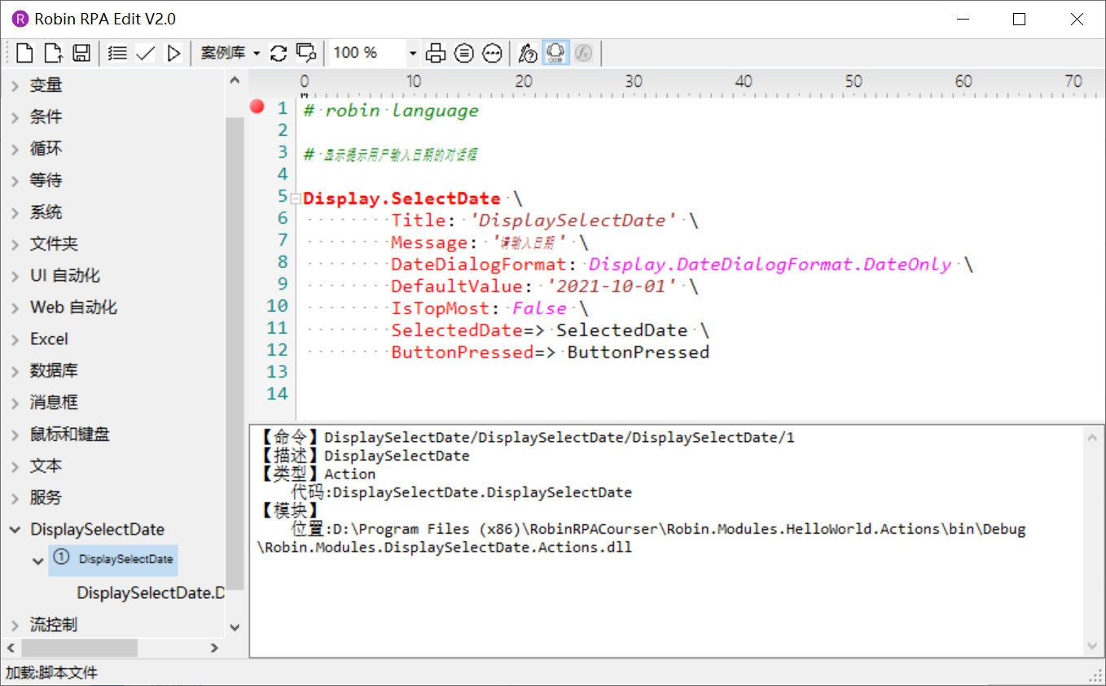Select the highlighted DisplaySelectDate action node
Image resolution: width=1106 pixels, height=686 pixels.
pyautogui.click(x=113, y=560)
